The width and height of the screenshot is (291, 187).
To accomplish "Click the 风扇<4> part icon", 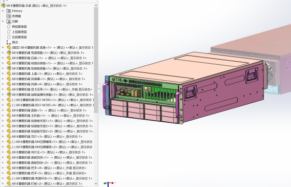I will point(9,84).
